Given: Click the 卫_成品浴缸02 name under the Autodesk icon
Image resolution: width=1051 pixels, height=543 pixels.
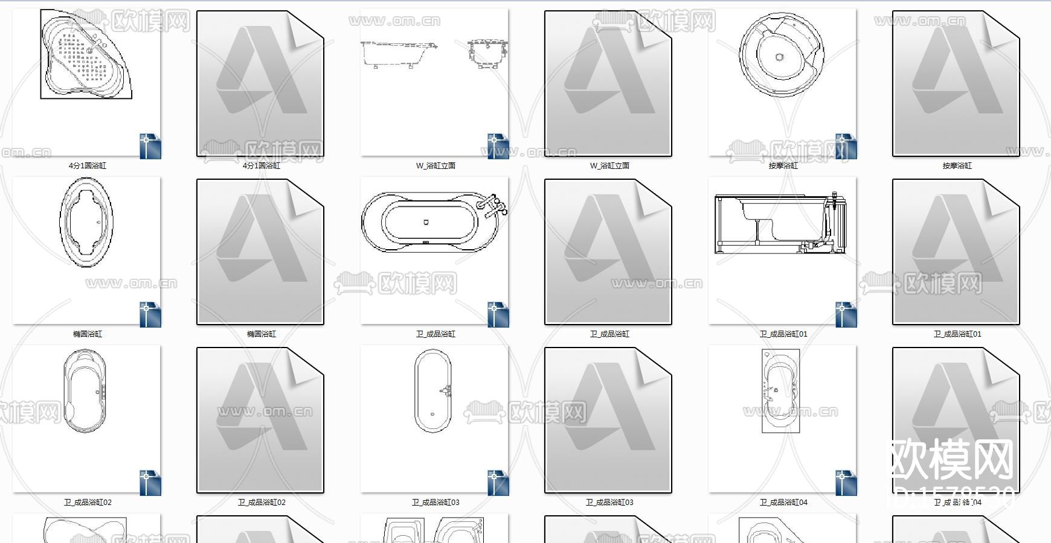Looking at the screenshot, I should pos(262,502).
